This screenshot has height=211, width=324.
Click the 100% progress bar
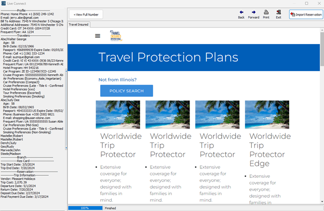click(85, 208)
